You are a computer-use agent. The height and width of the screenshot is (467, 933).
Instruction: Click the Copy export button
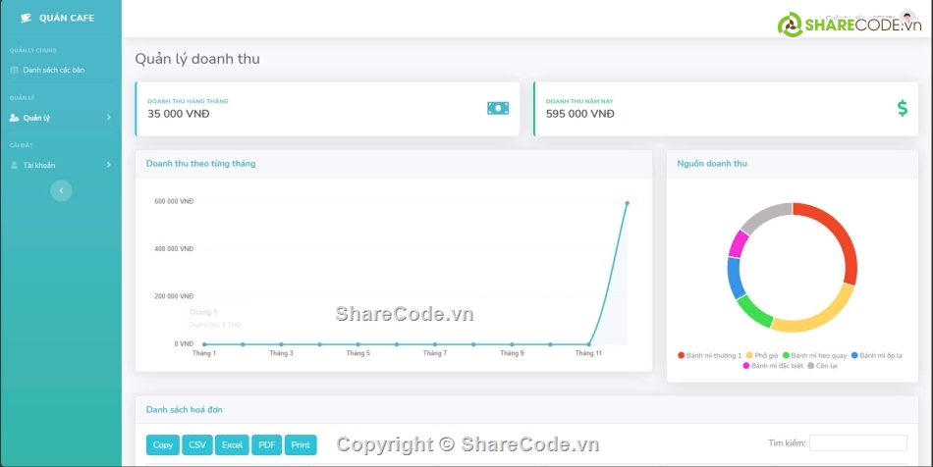163,445
